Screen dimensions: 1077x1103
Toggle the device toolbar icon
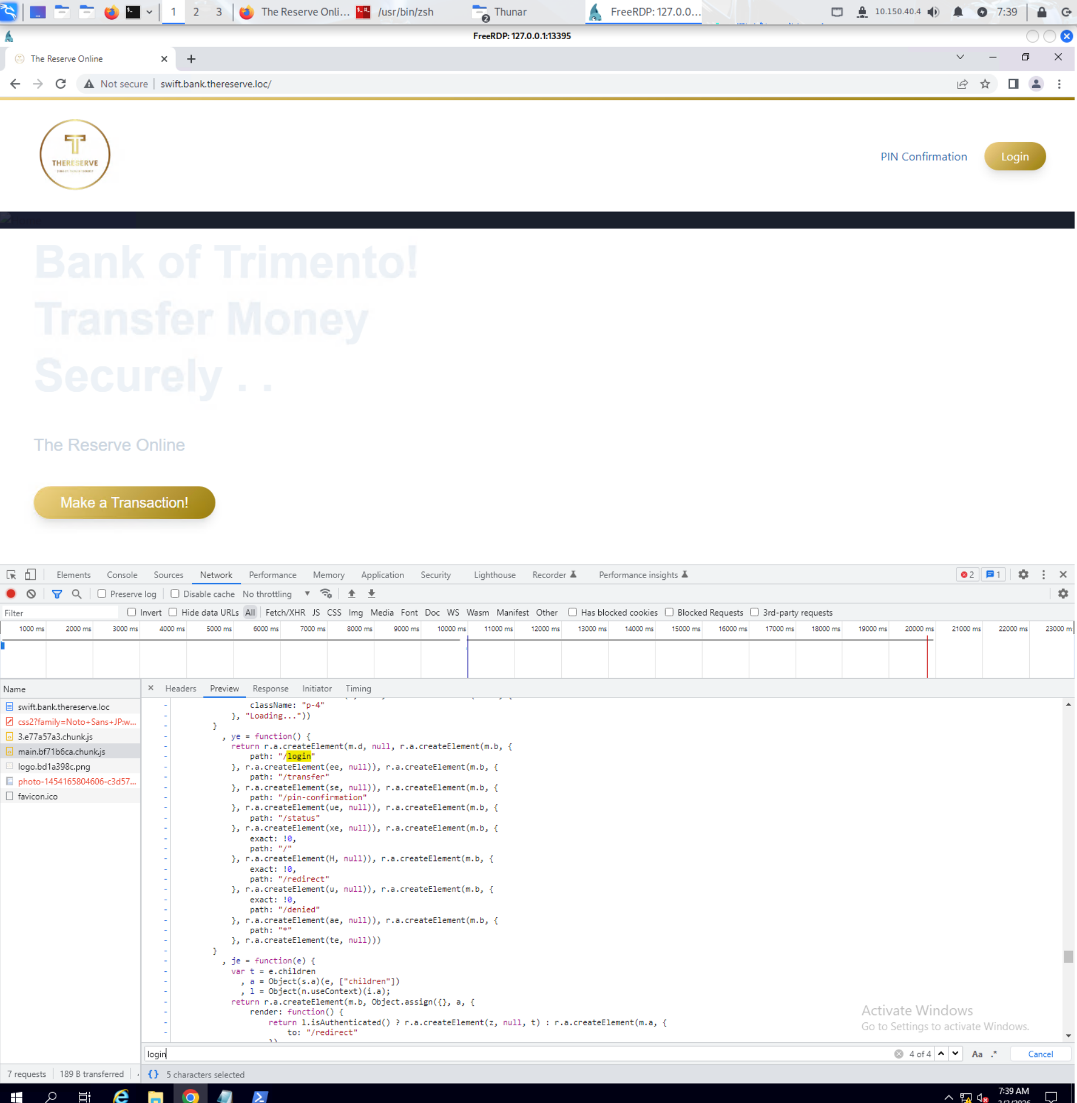coord(31,575)
